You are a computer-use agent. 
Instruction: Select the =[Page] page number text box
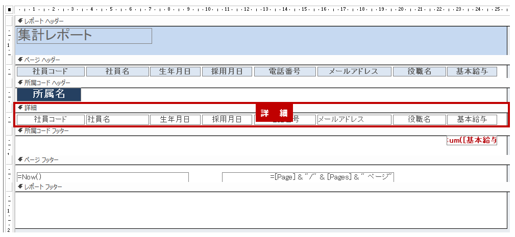pyautogui.click(x=308, y=177)
